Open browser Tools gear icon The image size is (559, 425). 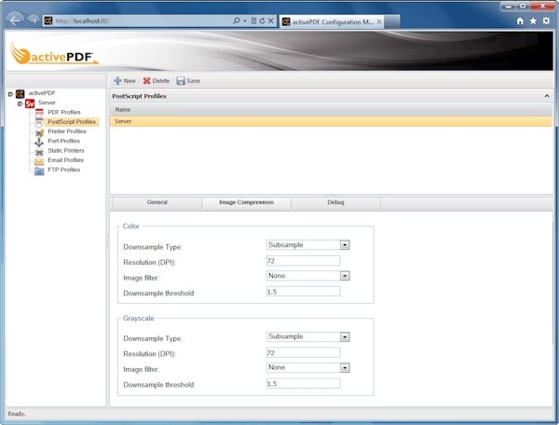click(x=546, y=21)
